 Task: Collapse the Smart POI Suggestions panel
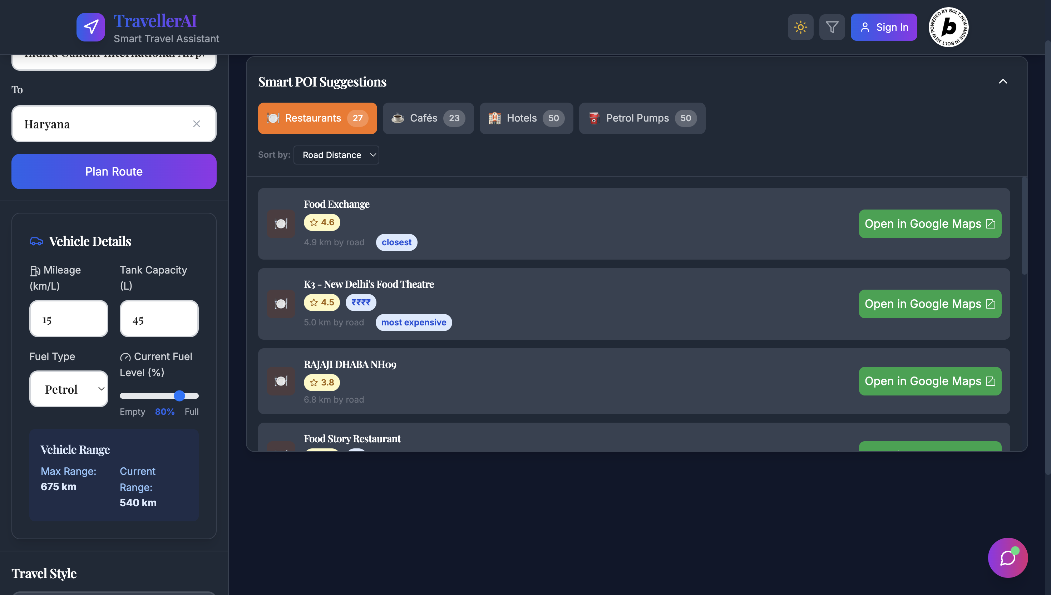click(x=1003, y=81)
